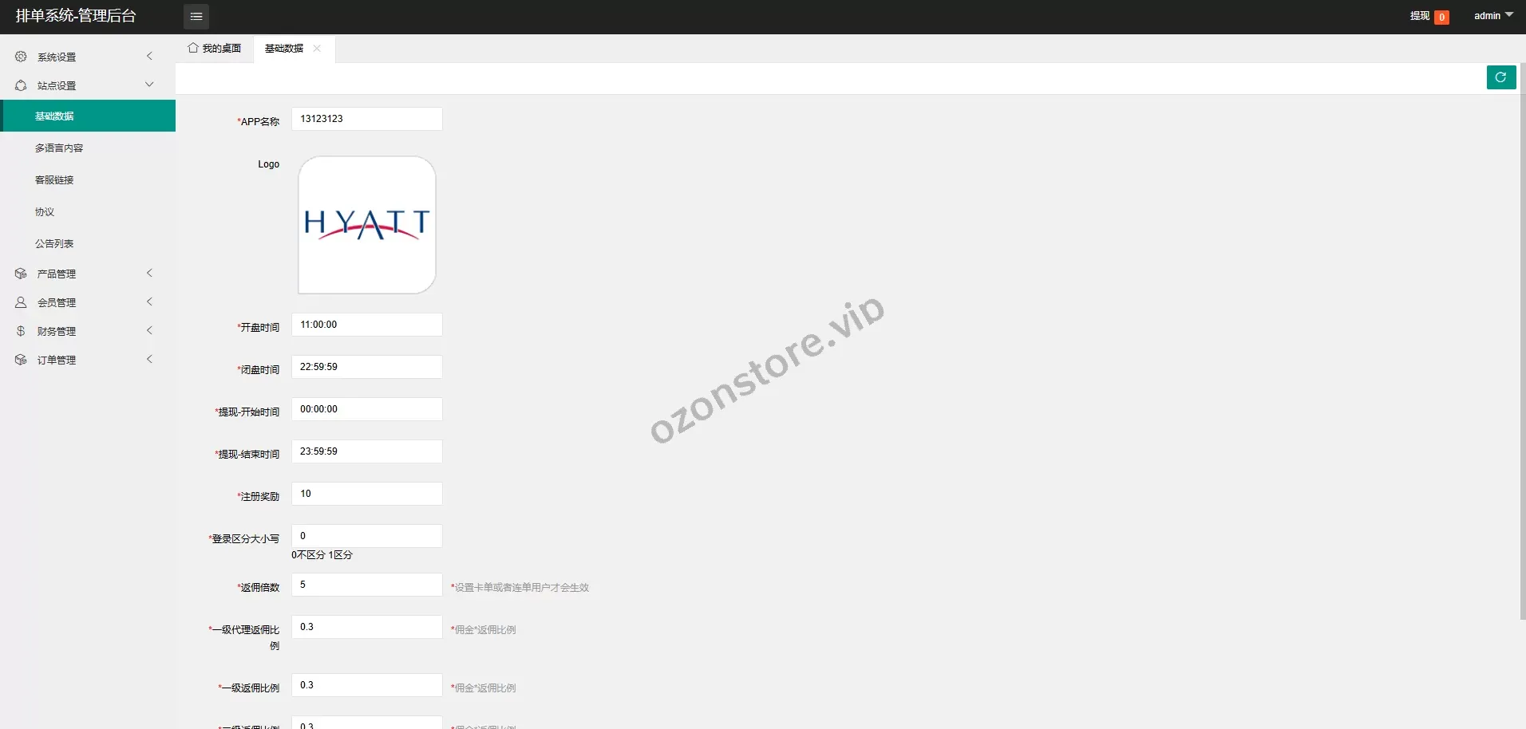Screen dimensions: 1526x729
Task: Close the 基础数据 tab with X
Action: point(317,49)
